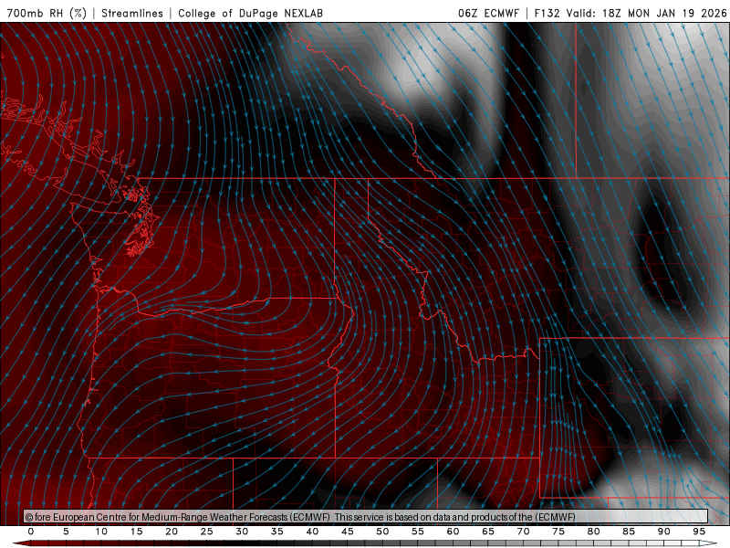730x548 pixels.
Task: Click the '40' label on the RH scale
Action: pyautogui.click(x=312, y=532)
